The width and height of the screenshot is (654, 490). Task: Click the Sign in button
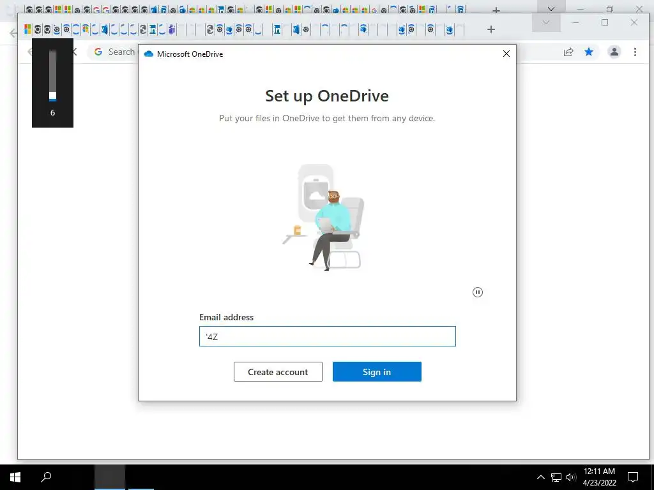[377, 372]
